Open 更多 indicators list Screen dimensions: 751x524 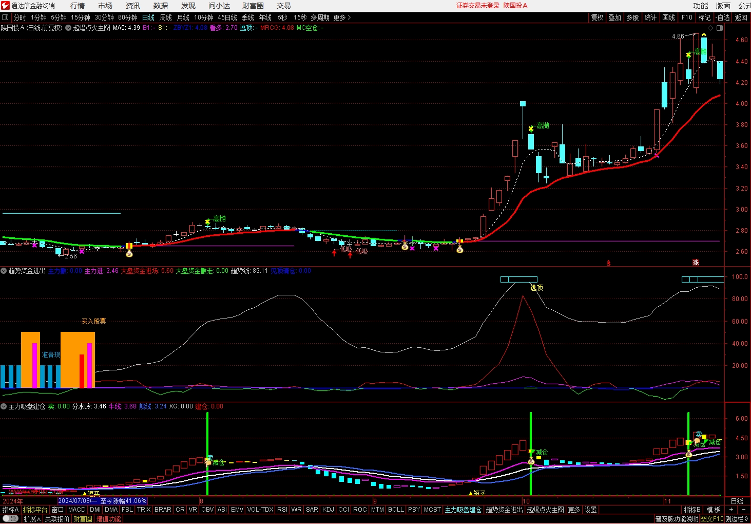tap(574, 510)
